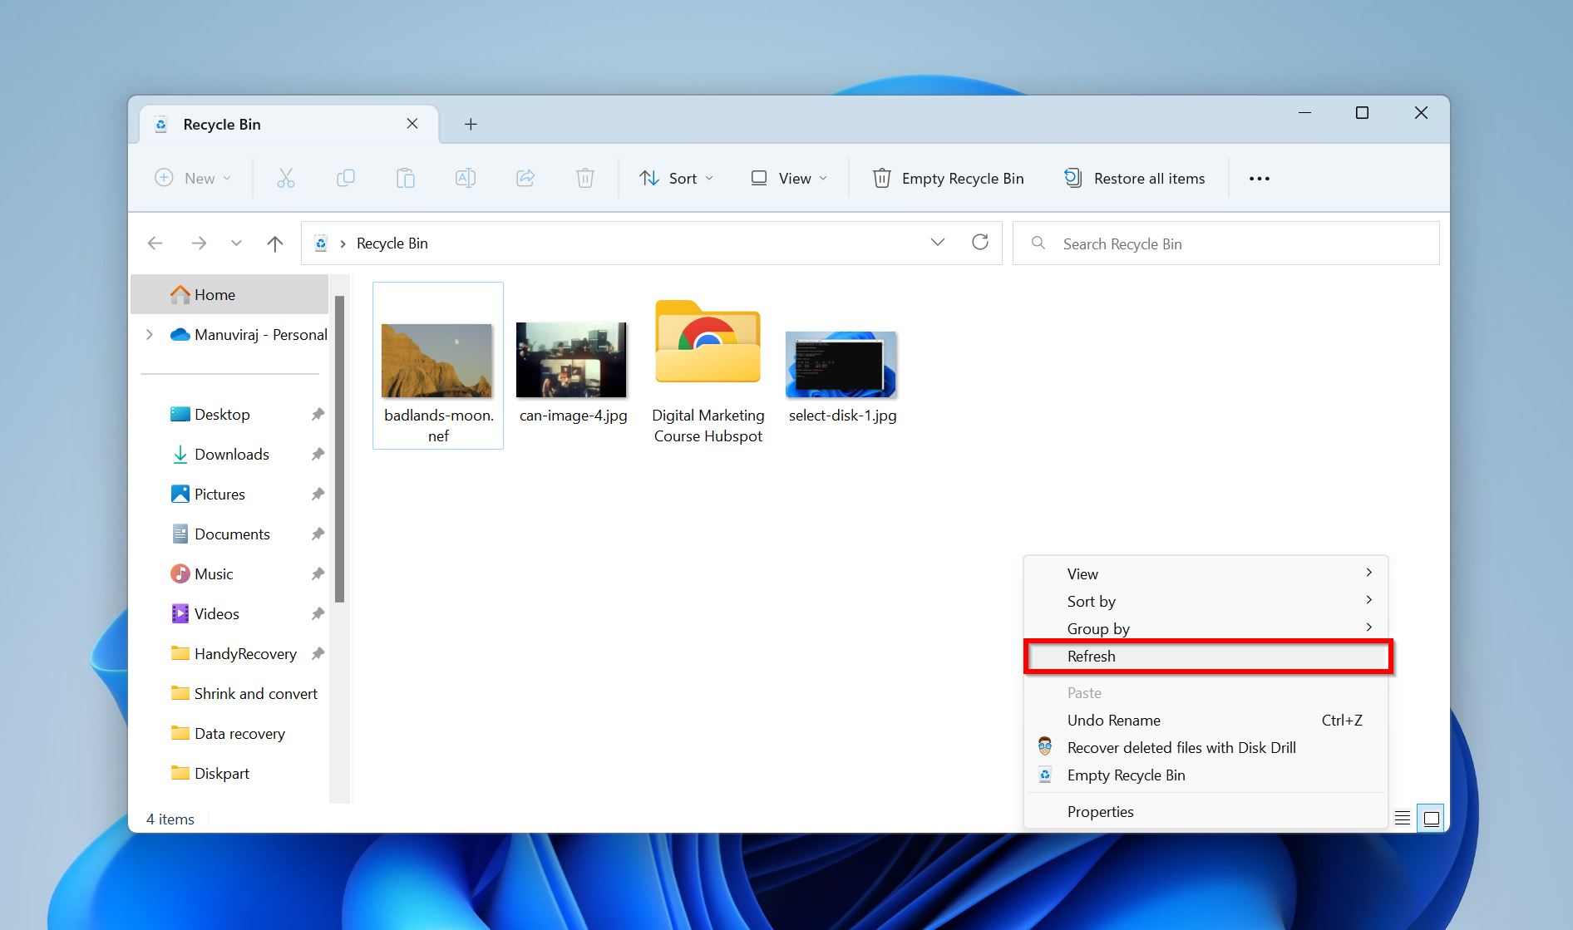Select Recover deleted files with Disk Drill
Viewport: 1573px width, 930px height.
pos(1206,747)
